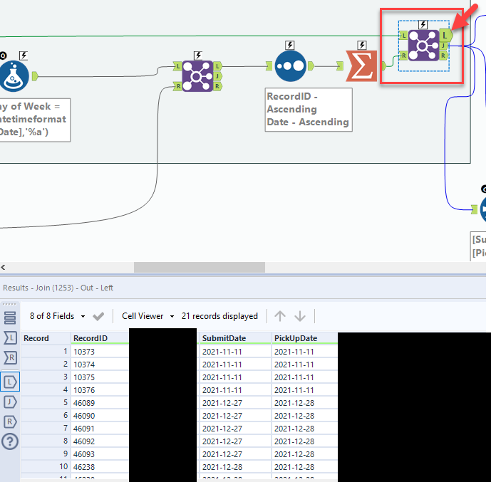Select RecordID cell 46089
This screenshot has width=491, height=482.
pyautogui.click(x=100, y=403)
